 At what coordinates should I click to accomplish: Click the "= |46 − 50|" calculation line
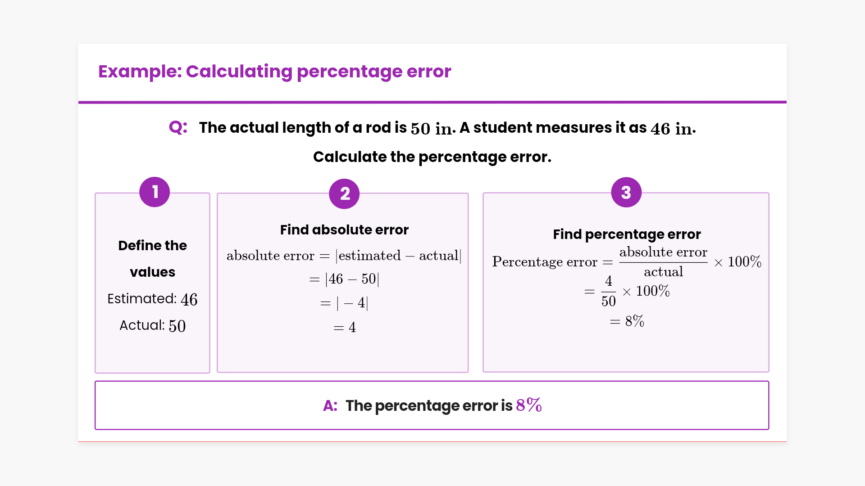344,279
